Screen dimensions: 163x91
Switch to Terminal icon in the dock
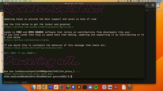click(85, 87)
